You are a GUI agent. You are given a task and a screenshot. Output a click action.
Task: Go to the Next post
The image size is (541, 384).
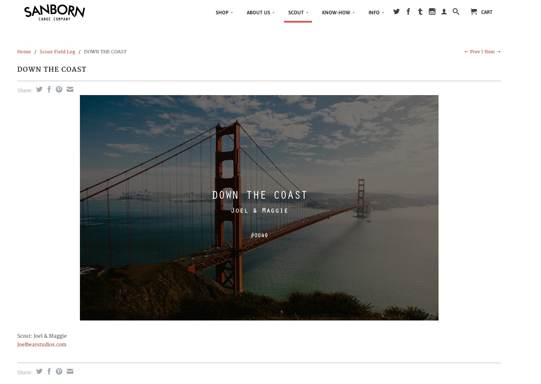pos(493,52)
